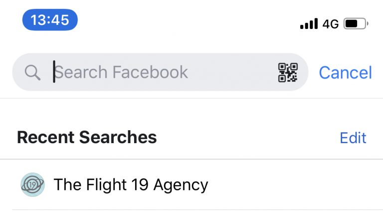Open The Flight 19 Agency page name
Viewport: 383px width, 213px height.
(x=131, y=185)
